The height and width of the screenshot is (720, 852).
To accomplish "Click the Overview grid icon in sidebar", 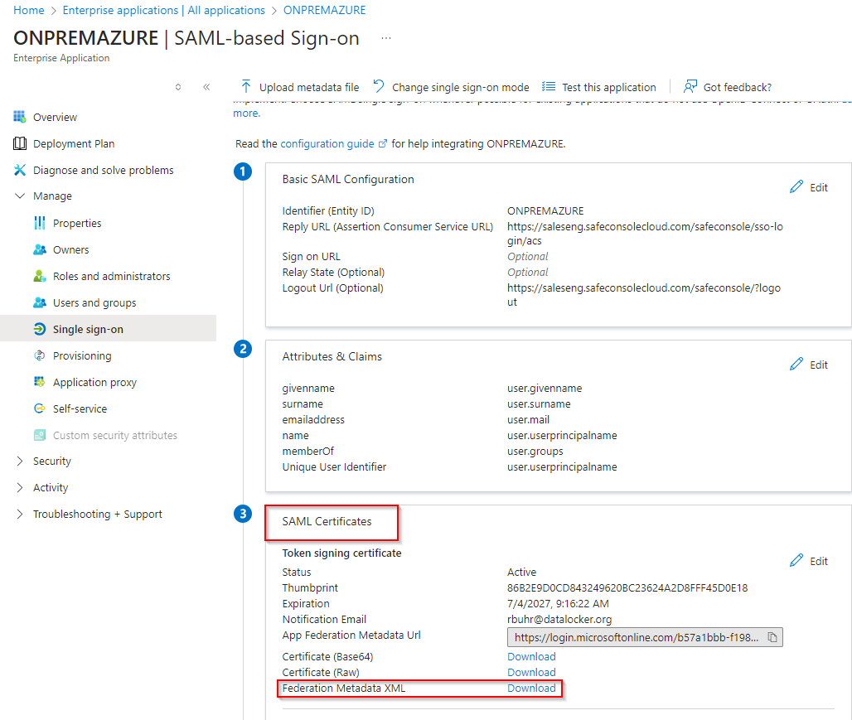I will [x=20, y=117].
